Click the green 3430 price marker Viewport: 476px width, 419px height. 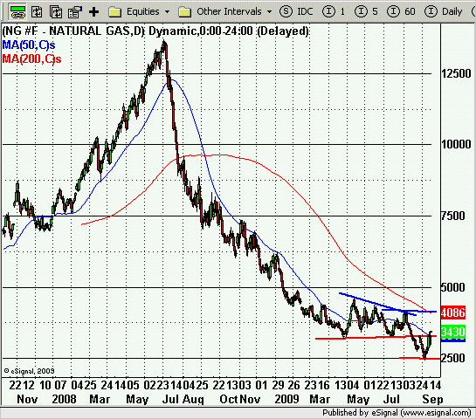453,332
